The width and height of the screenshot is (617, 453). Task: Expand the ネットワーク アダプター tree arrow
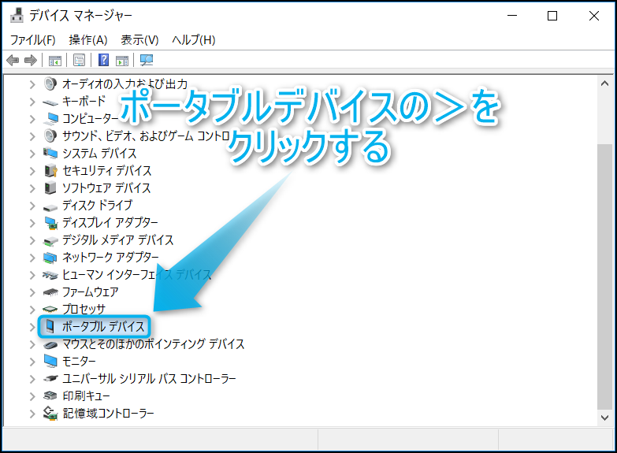coord(32,258)
